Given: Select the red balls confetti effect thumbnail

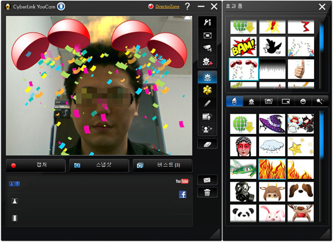Looking at the screenshot, I should (x=244, y=69).
